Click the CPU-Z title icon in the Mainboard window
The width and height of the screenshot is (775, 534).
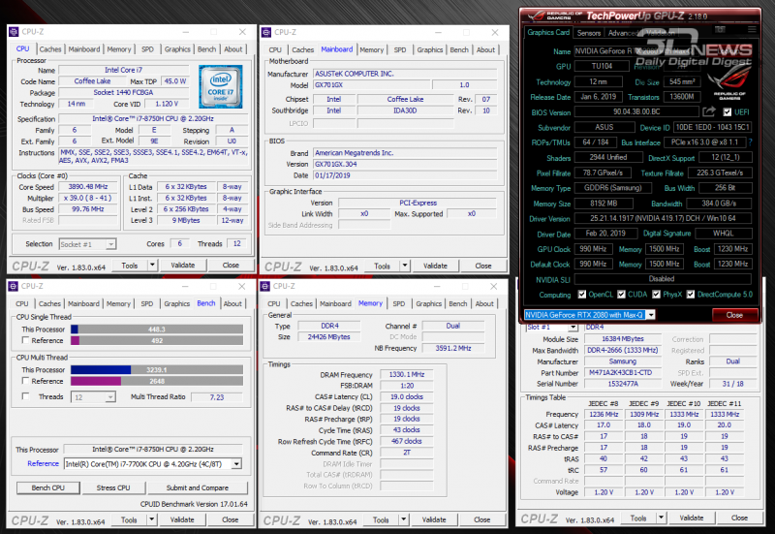(x=266, y=32)
